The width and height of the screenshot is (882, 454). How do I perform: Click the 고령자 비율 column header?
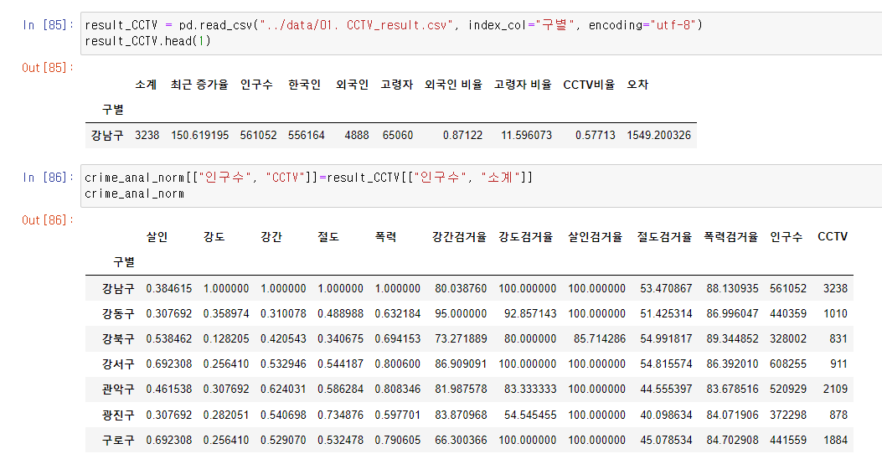(x=524, y=85)
